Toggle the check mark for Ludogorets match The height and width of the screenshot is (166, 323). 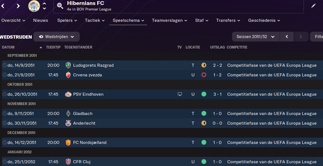pos(4,65)
